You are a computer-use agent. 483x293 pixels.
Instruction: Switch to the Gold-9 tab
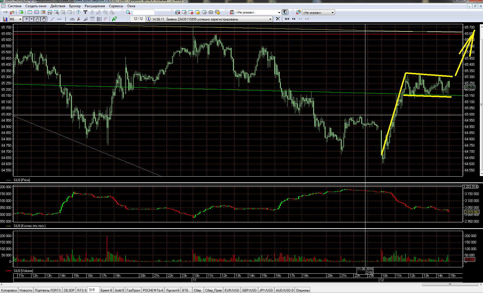pyautogui.click(x=119, y=290)
